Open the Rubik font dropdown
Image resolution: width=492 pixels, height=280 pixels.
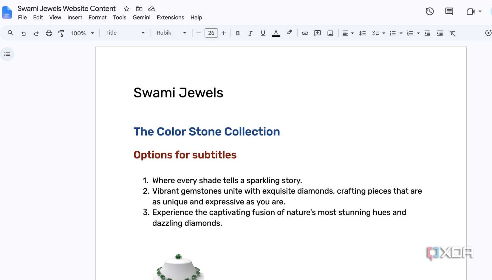tap(171, 33)
